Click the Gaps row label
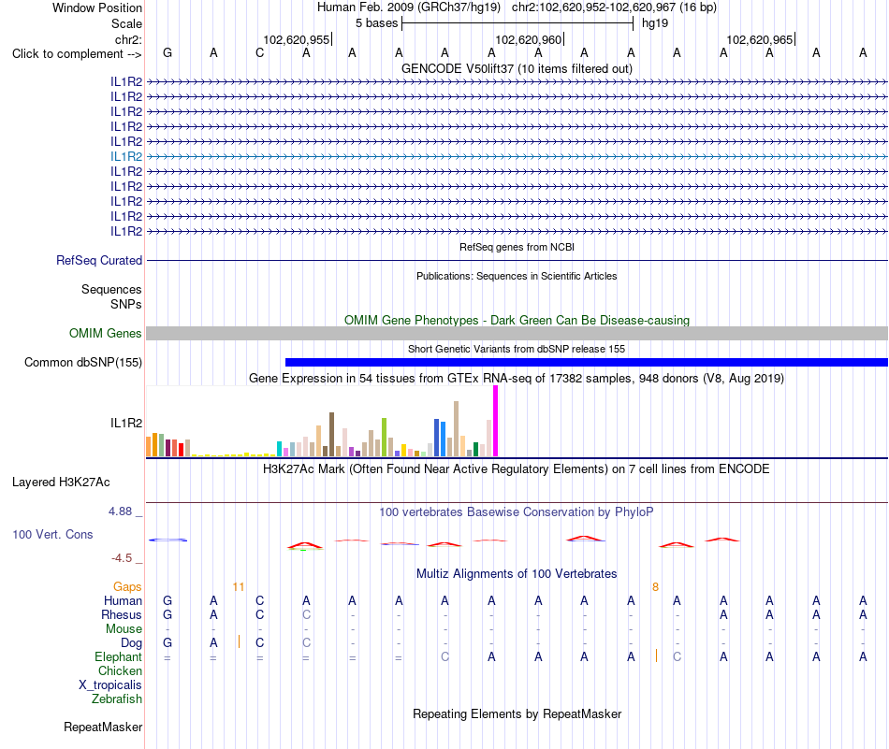The height and width of the screenshot is (749, 889). 127,586
